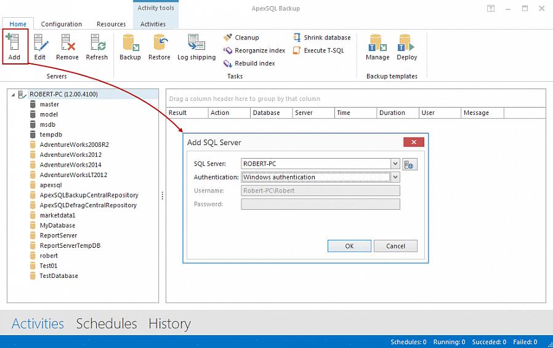Select the tempdb database

coord(50,135)
